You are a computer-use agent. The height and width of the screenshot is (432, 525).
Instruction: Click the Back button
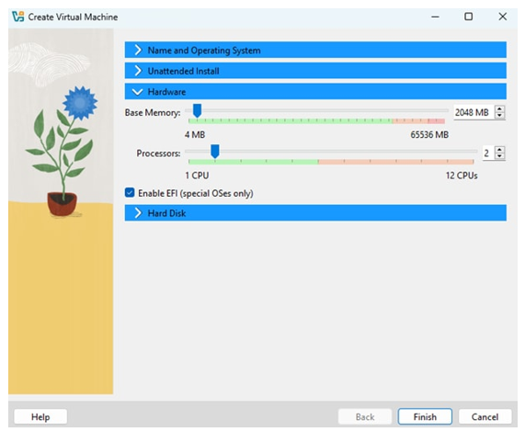coord(365,417)
